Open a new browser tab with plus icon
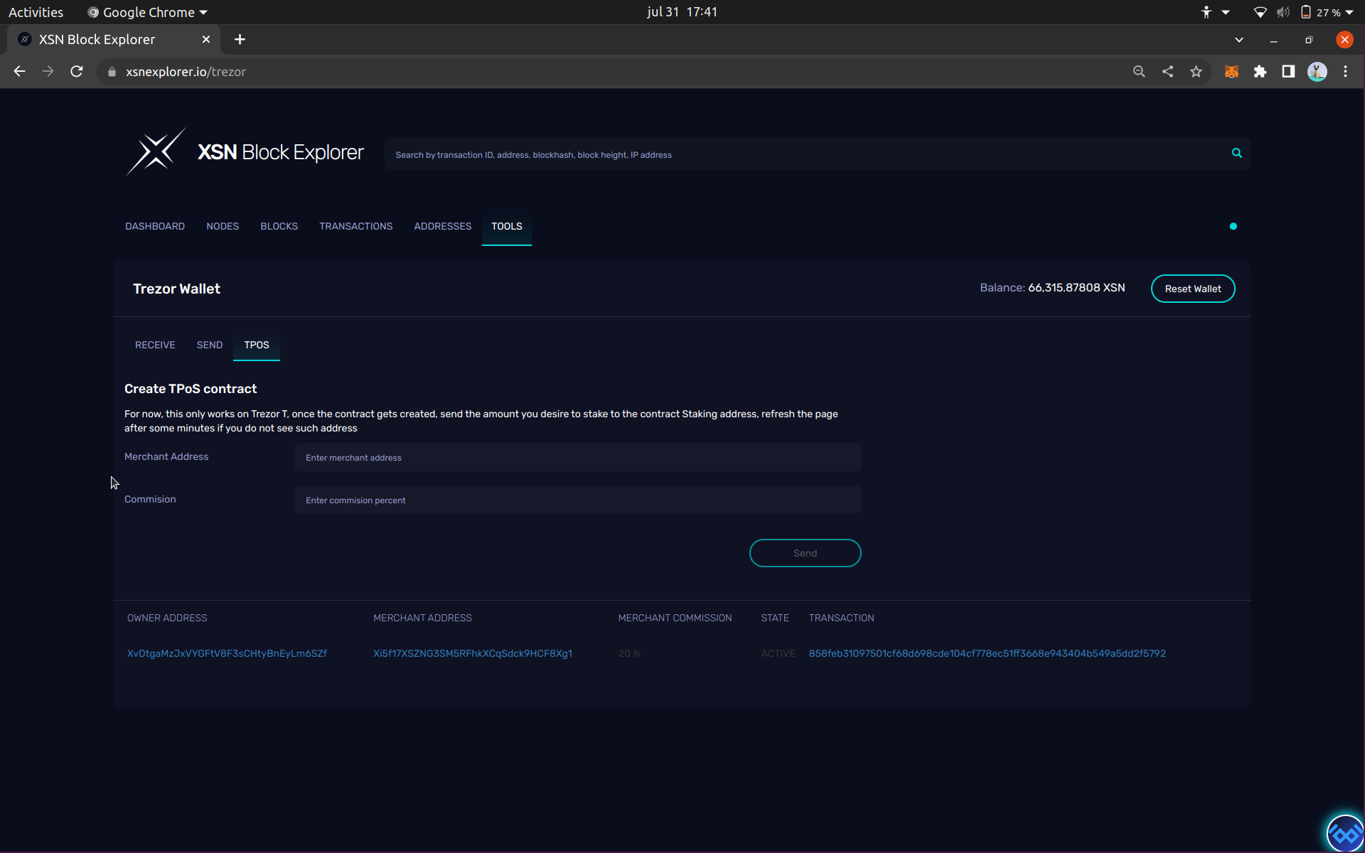The image size is (1365, 853). coord(240,40)
